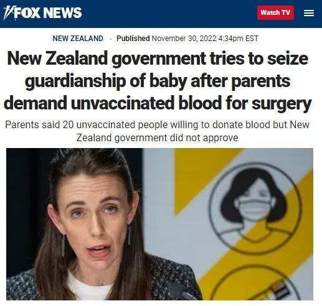Click the bold Published label
Image resolution: width=322 pixels, height=306 pixels.
click(x=133, y=39)
